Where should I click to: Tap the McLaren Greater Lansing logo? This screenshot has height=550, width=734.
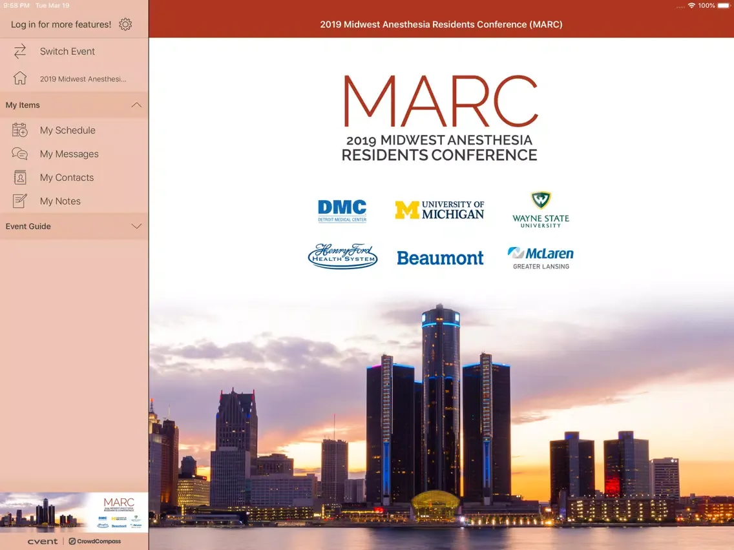[541, 258]
